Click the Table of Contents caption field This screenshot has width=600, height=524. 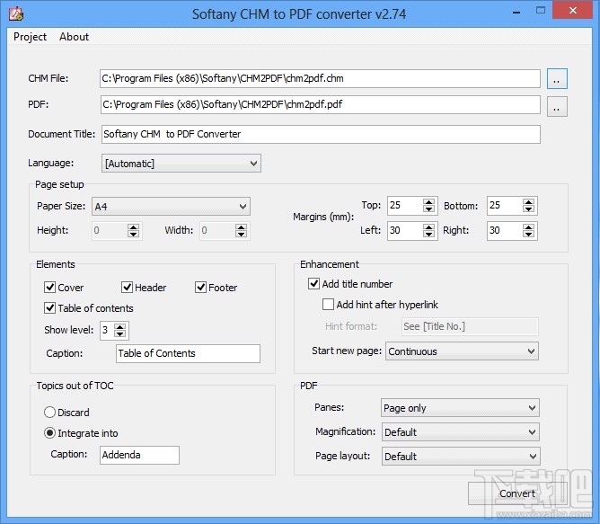point(188,353)
